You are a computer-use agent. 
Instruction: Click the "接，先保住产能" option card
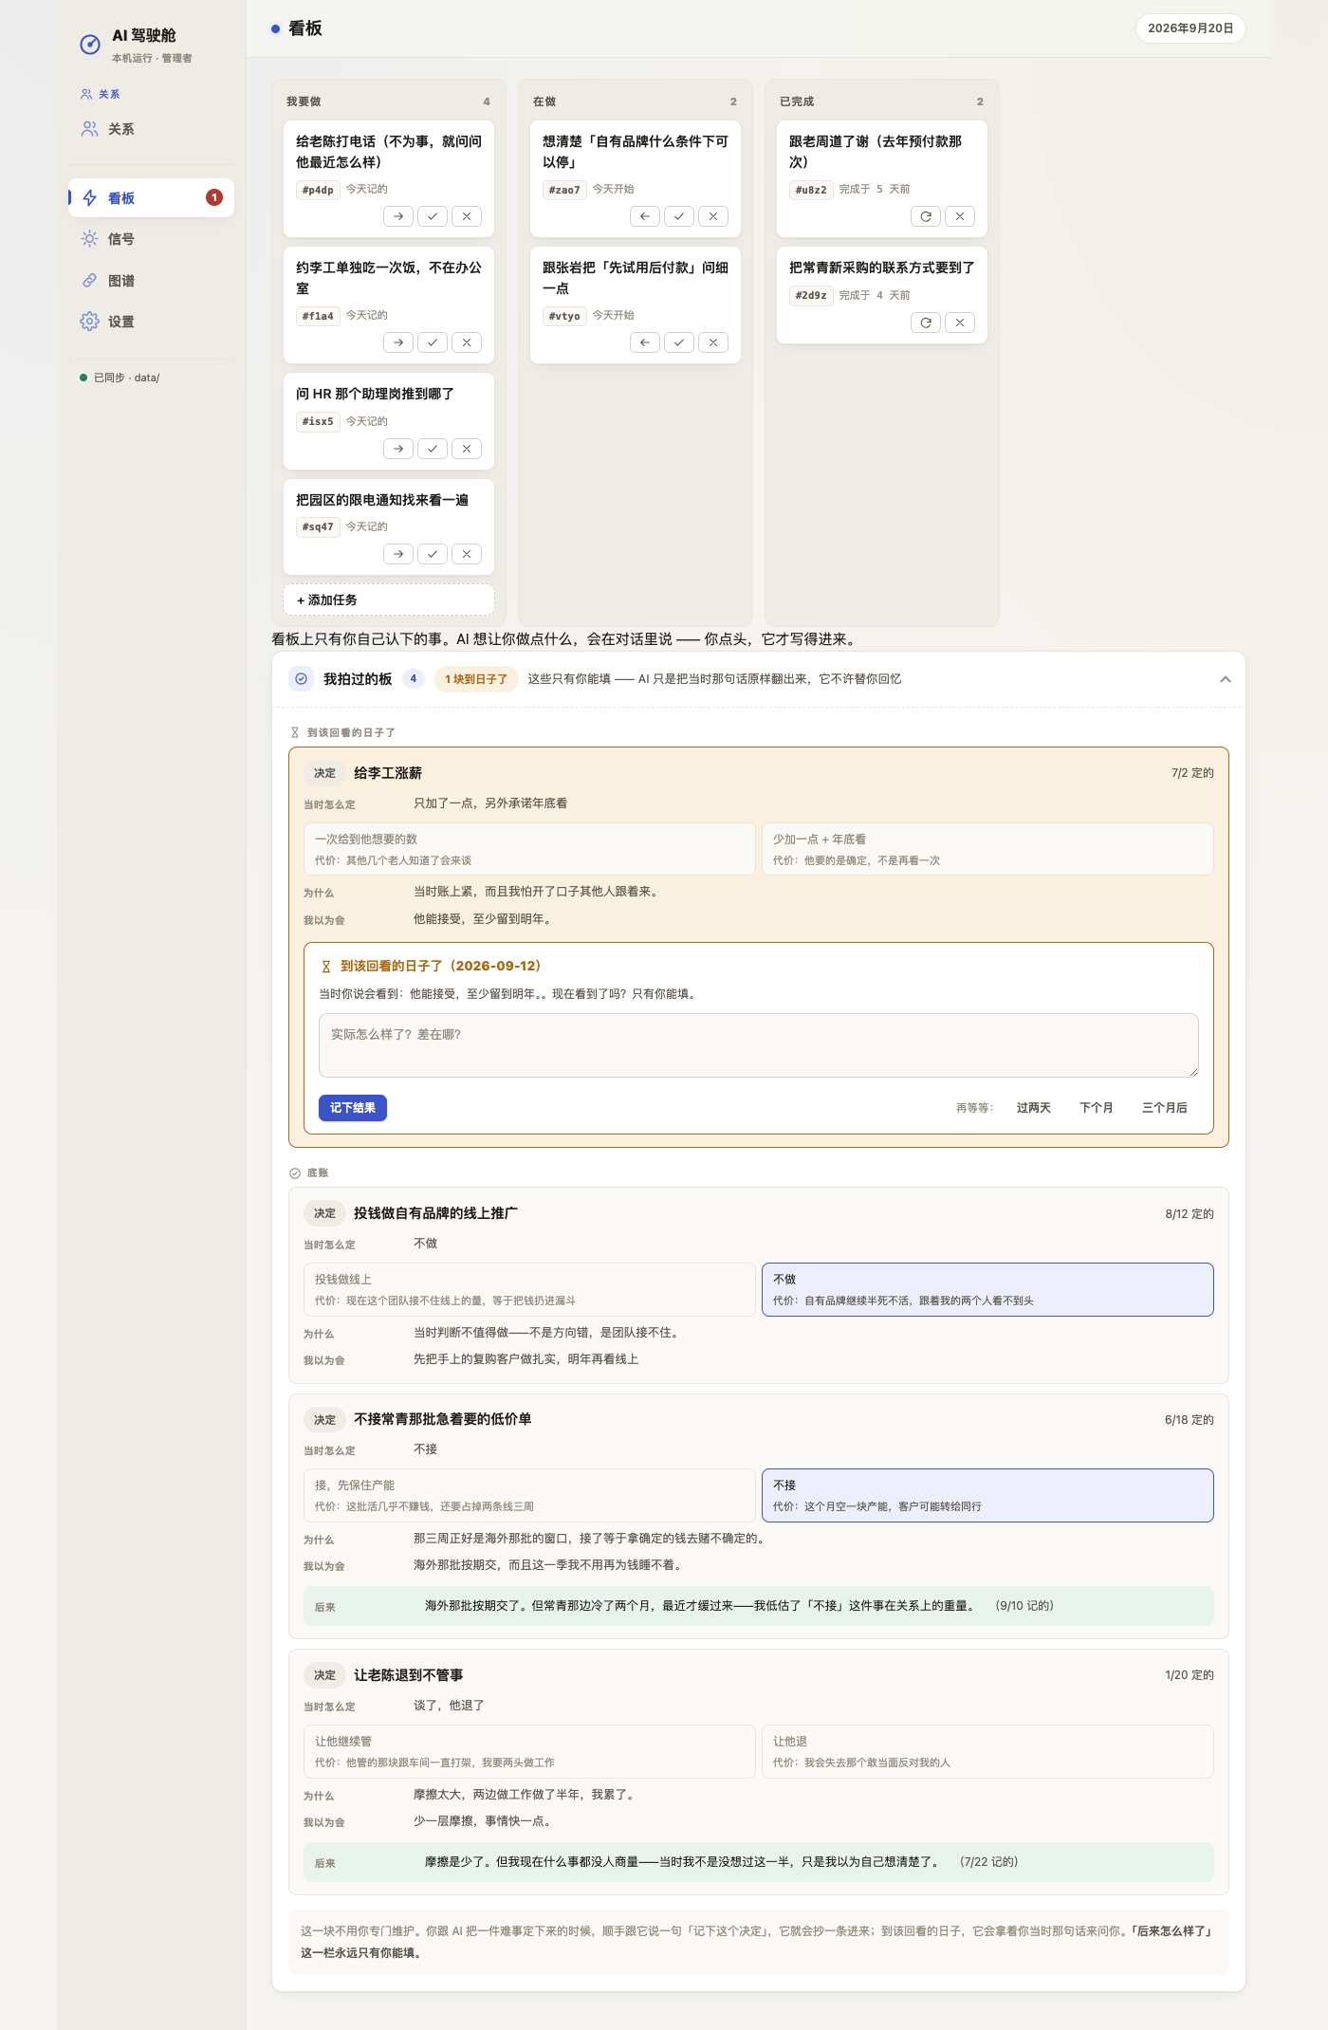click(529, 1496)
